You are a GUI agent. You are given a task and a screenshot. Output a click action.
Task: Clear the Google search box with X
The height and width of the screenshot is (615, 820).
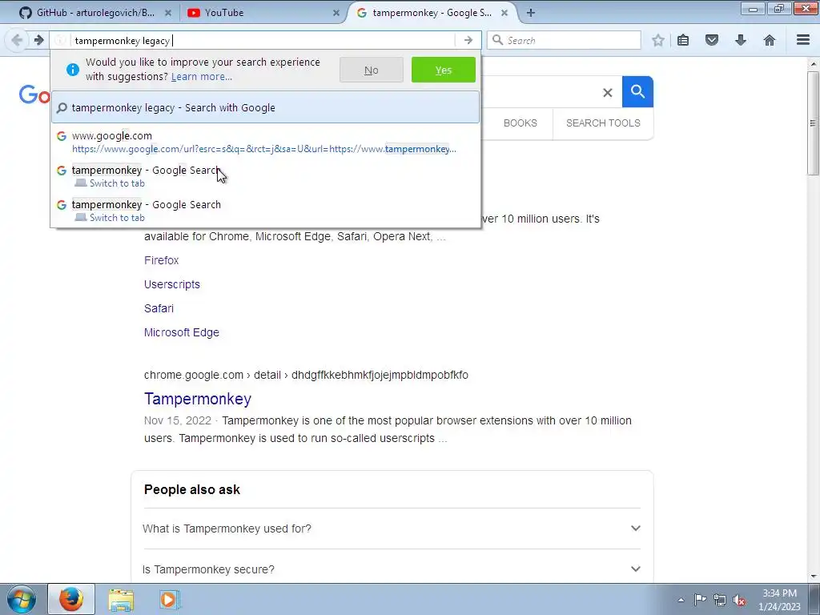[x=607, y=93]
